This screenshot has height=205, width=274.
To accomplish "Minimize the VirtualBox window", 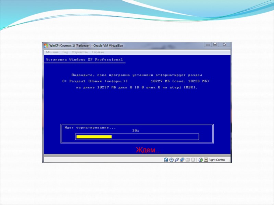I will 208,45.
